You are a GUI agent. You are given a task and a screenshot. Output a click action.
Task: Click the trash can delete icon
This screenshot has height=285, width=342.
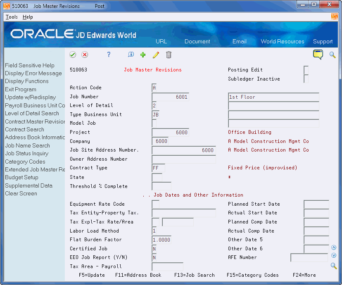(169, 55)
